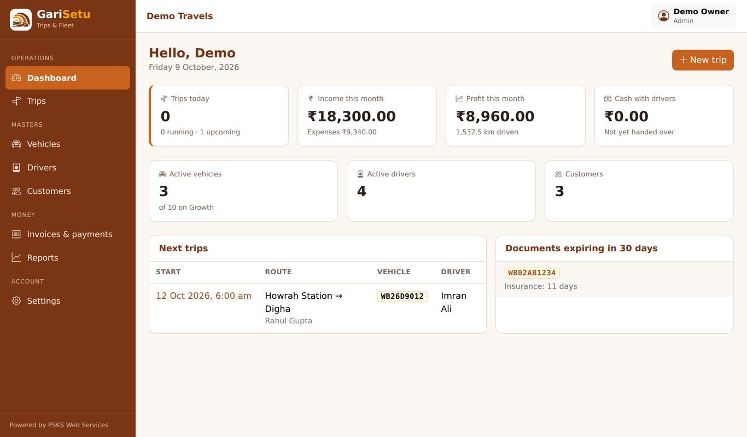
Task: Click the GariSetu logo icon
Action: [21, 20]
